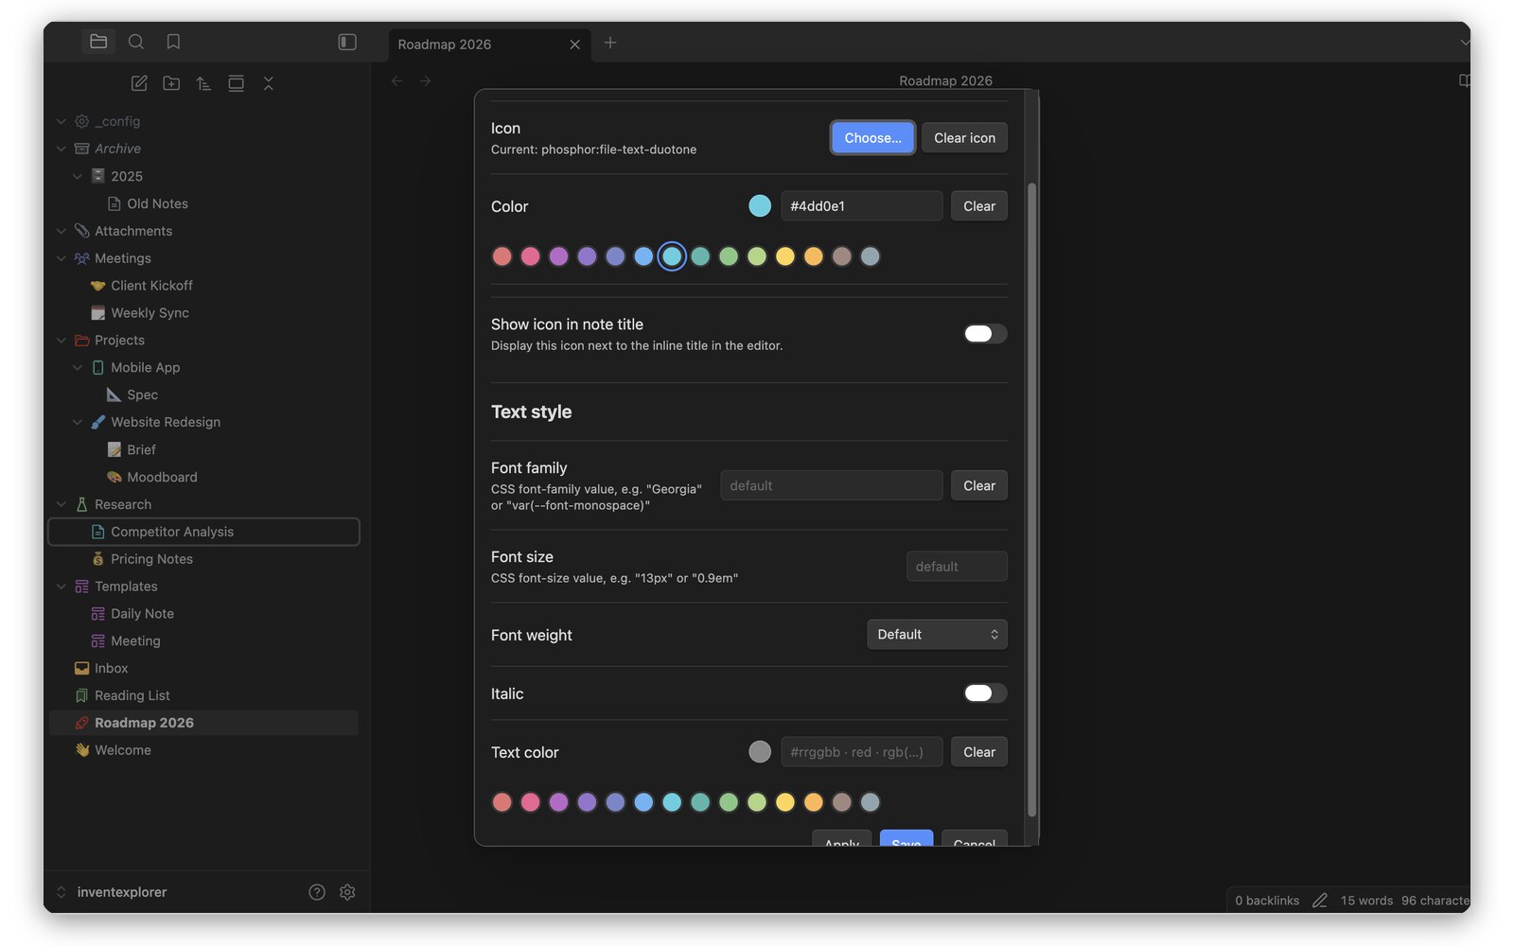The width and height of the screenshot is (1514, 946).
Task: Clear the Text color value
Action: (x=979, y=752)
